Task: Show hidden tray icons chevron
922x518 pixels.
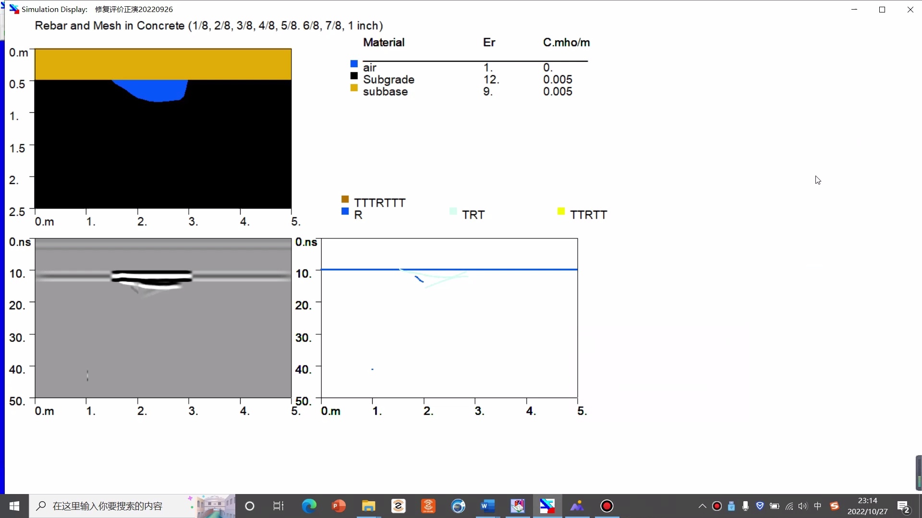Action: 702,506
